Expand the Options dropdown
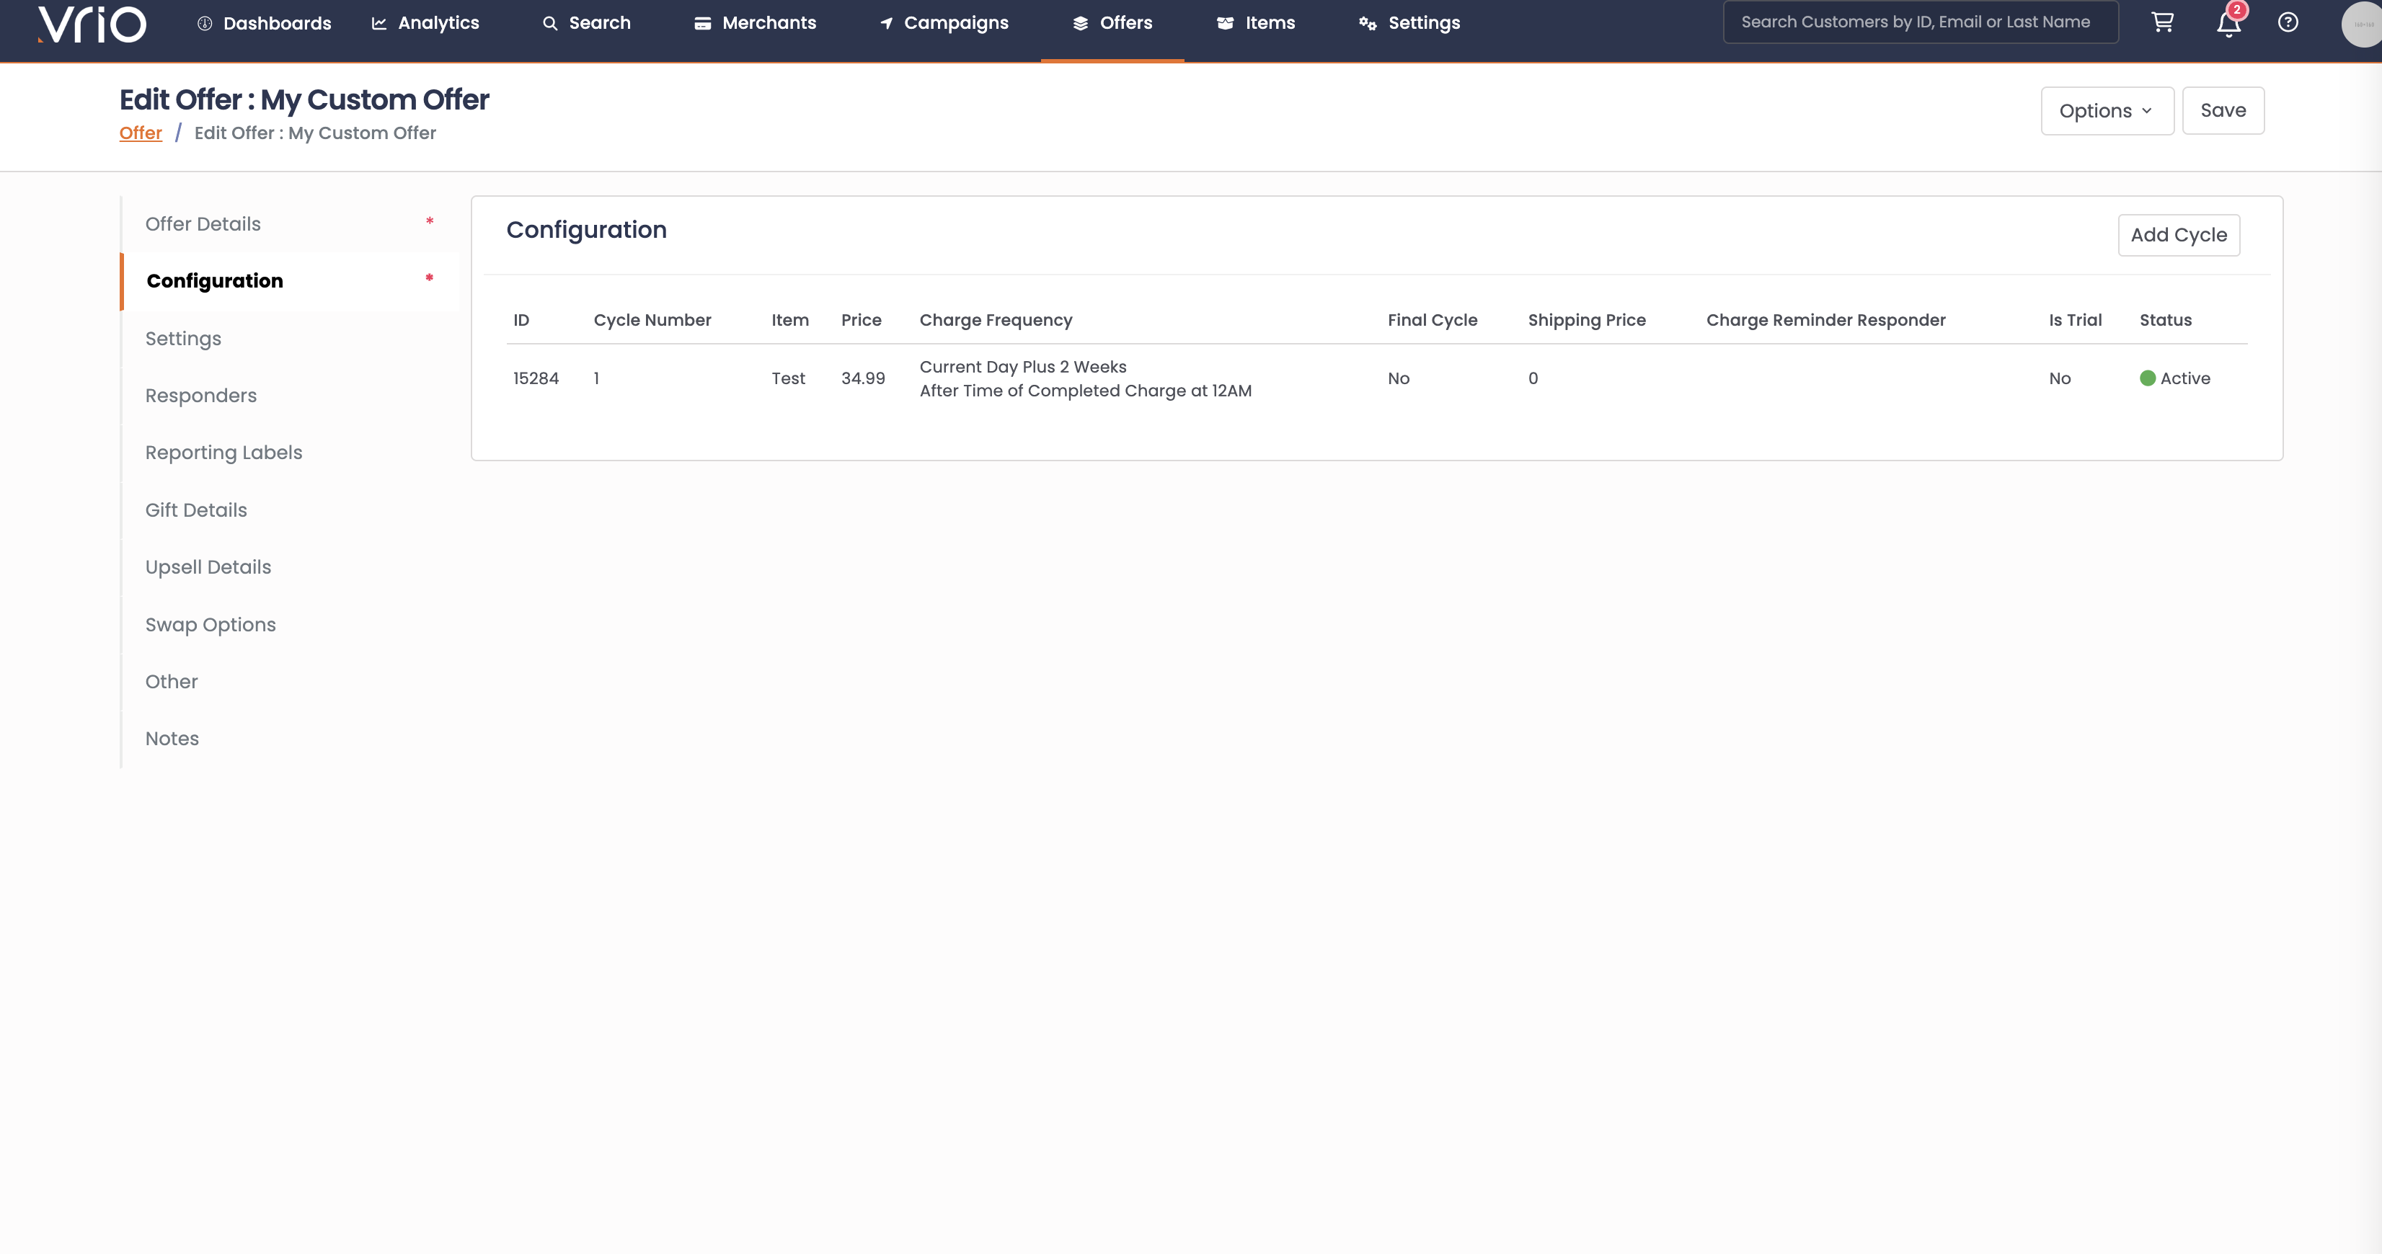 [x=2107, y=111]
